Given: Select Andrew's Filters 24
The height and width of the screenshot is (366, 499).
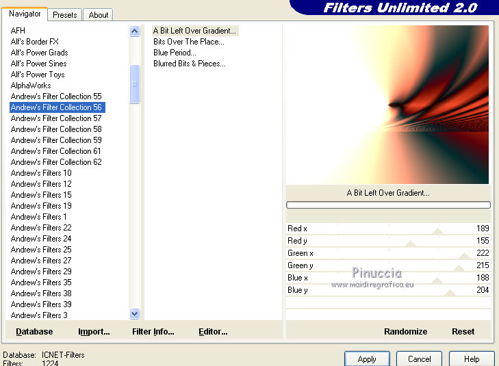Looking at the screenshot, I should 41,239.
